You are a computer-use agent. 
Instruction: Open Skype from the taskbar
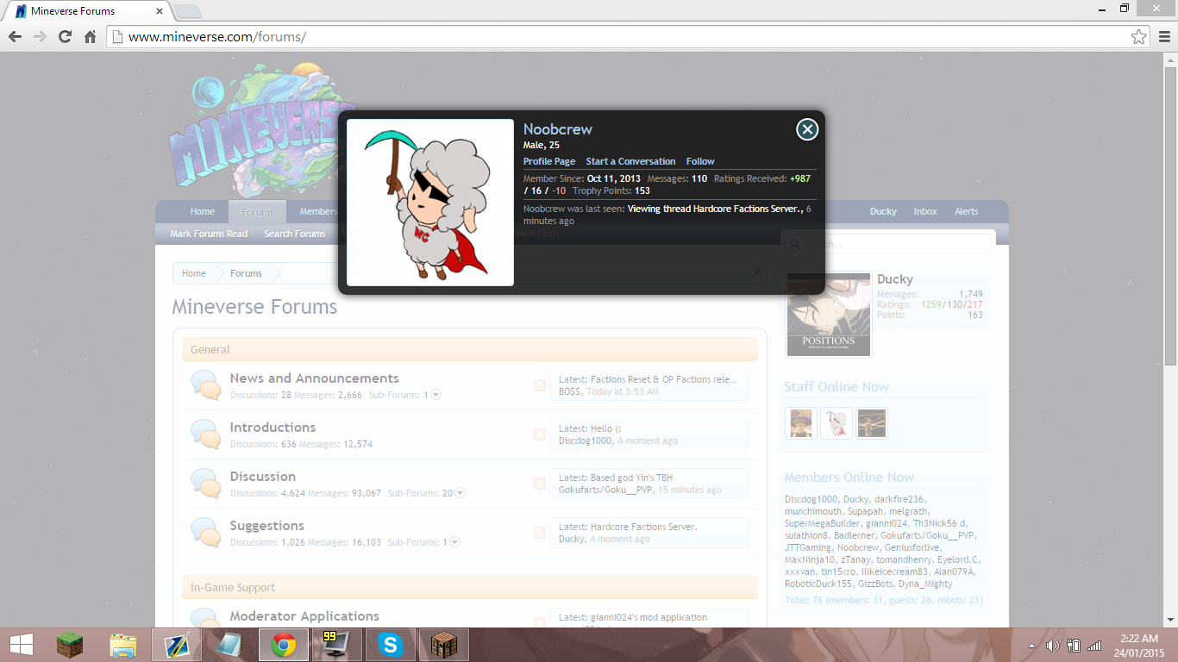pyautogui.click(x=391, y=645)
